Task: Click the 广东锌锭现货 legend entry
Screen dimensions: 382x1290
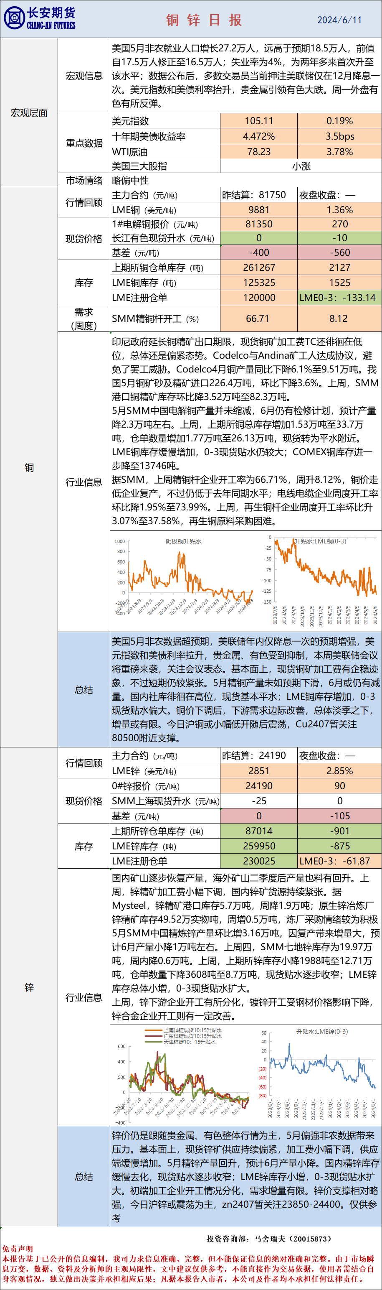Action: [x=183, y=1035]
